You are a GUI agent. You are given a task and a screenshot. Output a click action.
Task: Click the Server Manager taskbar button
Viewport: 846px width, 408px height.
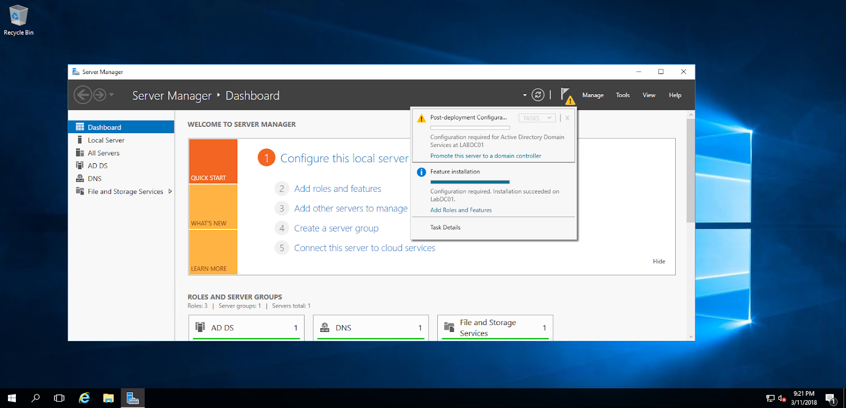tap(133, 398)
